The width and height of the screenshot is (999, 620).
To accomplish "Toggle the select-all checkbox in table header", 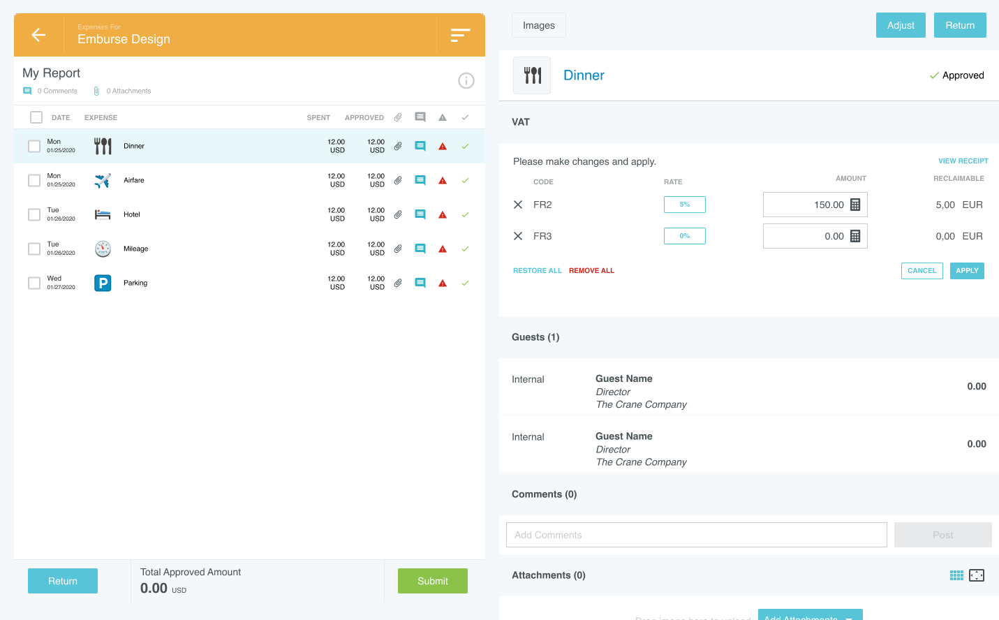I will pyautogui.click(x=36, y=117).
